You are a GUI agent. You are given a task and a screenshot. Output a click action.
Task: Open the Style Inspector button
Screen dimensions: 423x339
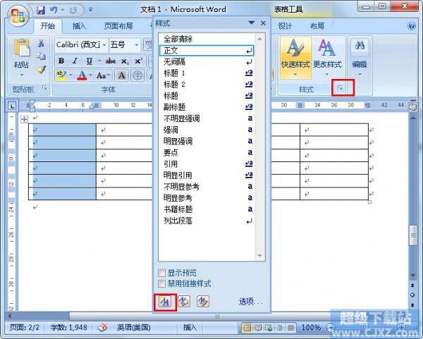click(x=184, y=302)
